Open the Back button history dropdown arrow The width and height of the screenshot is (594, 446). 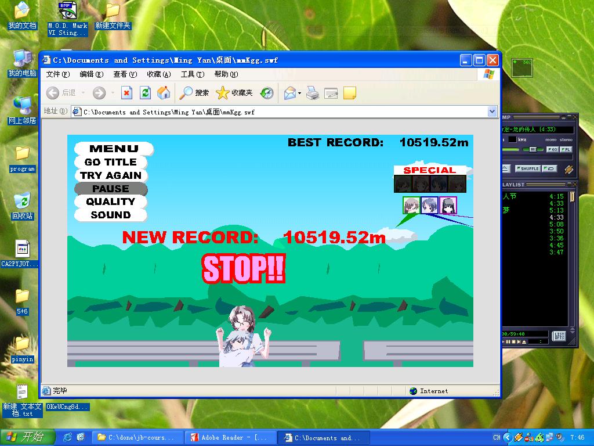pos(83,92)
